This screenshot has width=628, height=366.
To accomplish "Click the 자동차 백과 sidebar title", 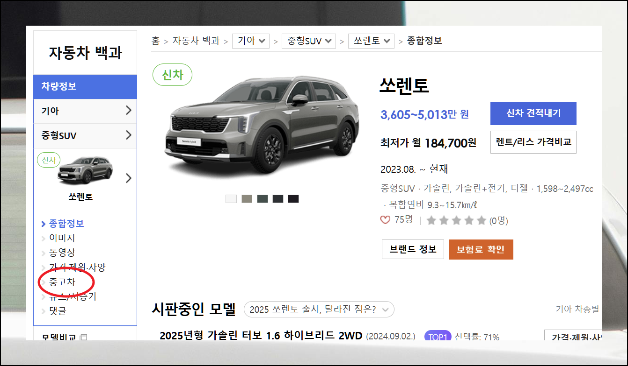I will click(85, 53).
